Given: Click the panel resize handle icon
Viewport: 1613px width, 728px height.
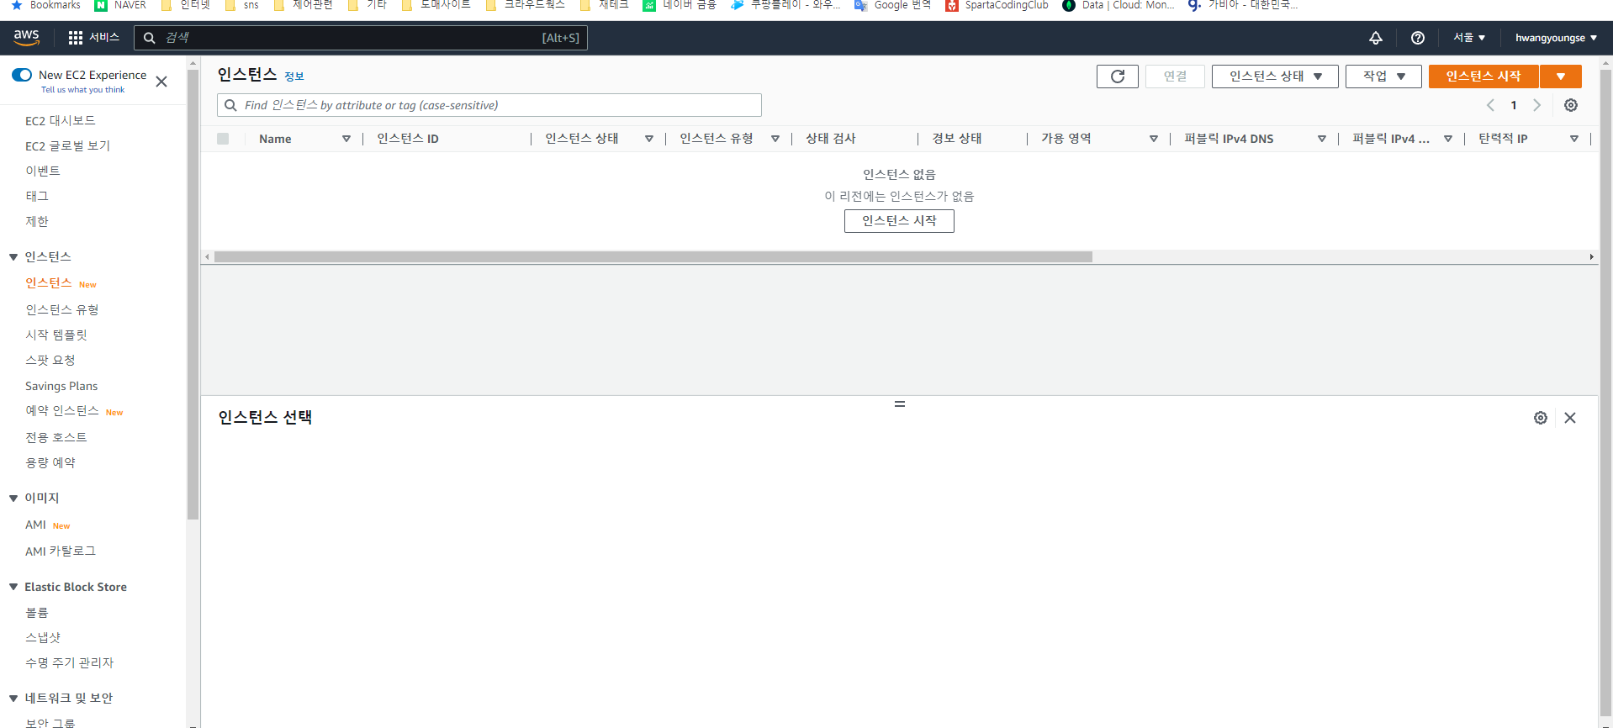Looking at the screenshot, I should pos(900,404).
